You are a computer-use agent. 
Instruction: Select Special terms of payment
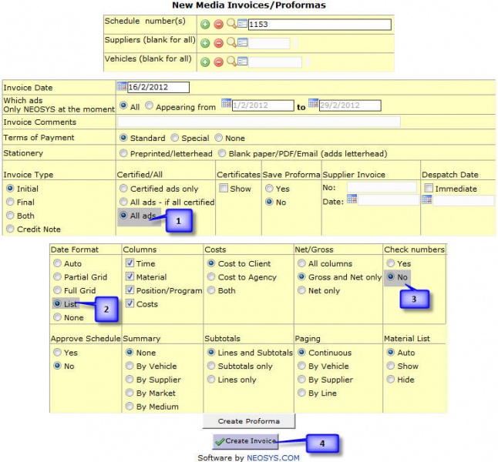(x=174, y=138)
